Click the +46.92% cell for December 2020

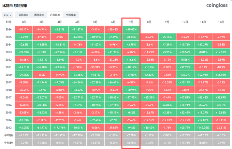pyautogui.click(x=221, y=75)
